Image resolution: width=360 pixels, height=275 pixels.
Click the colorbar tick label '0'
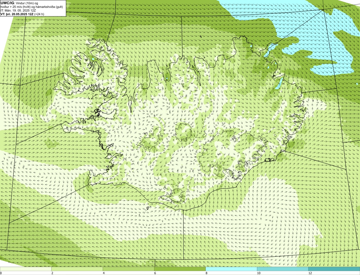(1, 273)
